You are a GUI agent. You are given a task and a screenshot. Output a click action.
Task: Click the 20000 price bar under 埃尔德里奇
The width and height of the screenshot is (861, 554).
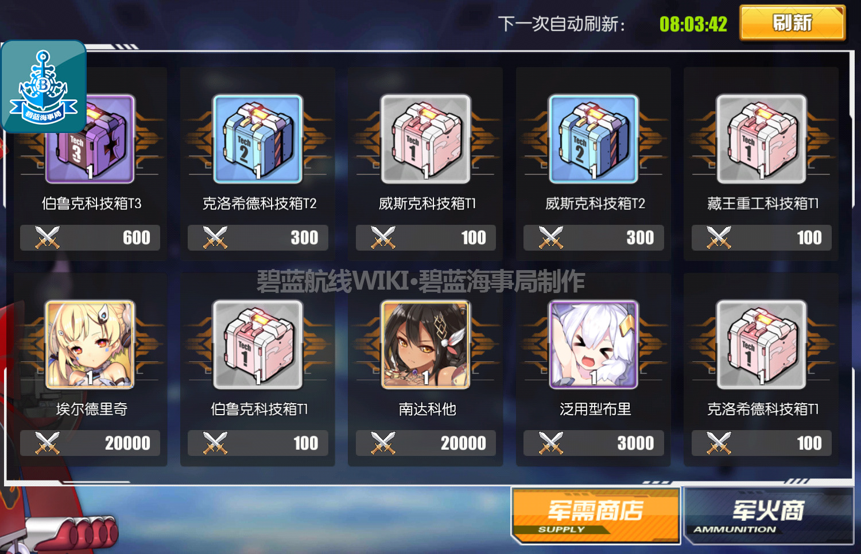click(x=90, y=443)
